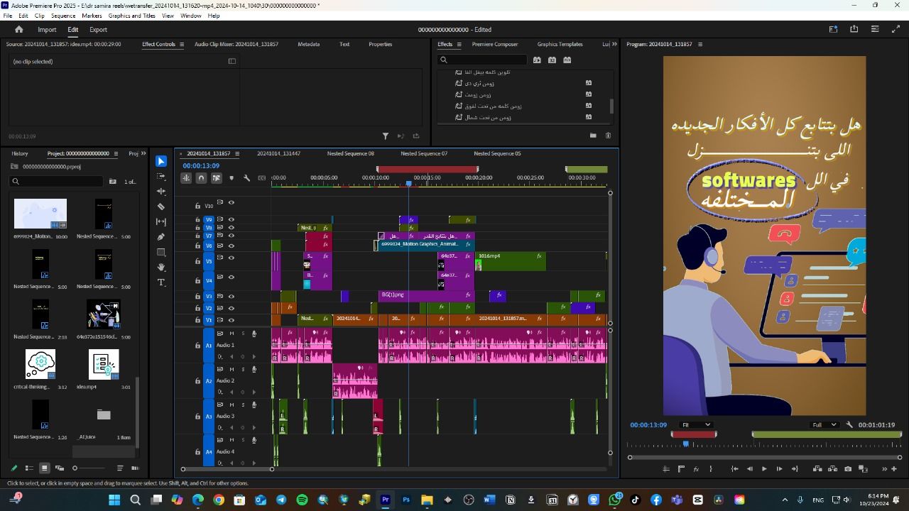Screen dimensions: 909x511
Task: Select the Razor tool
Action: 161,207
